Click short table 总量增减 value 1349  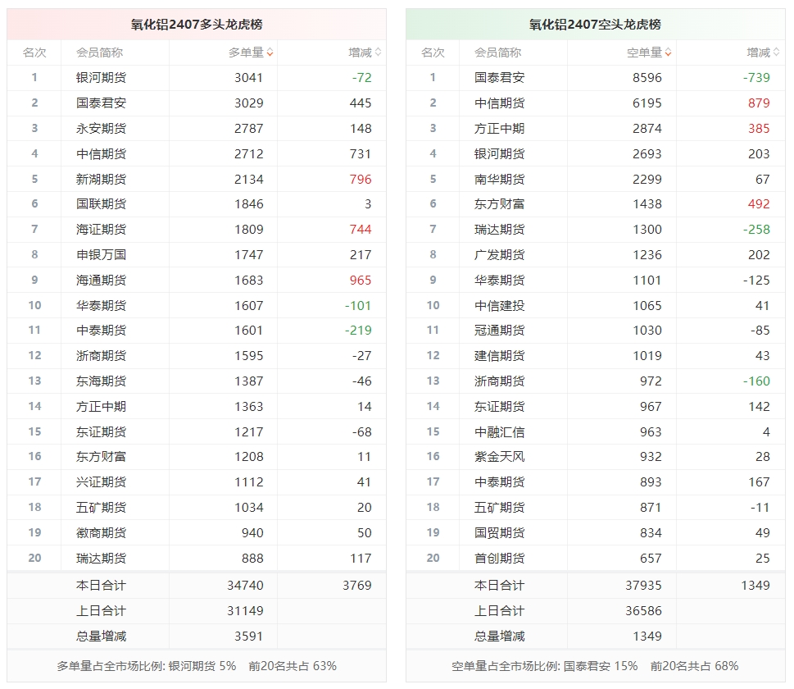647,636
